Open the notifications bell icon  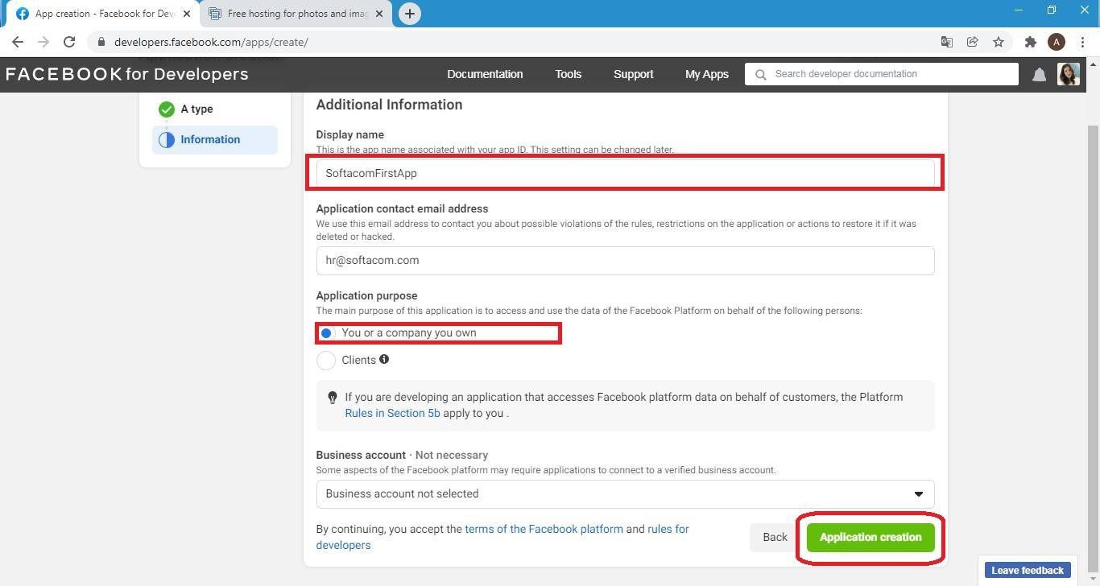pos(1039,74)
